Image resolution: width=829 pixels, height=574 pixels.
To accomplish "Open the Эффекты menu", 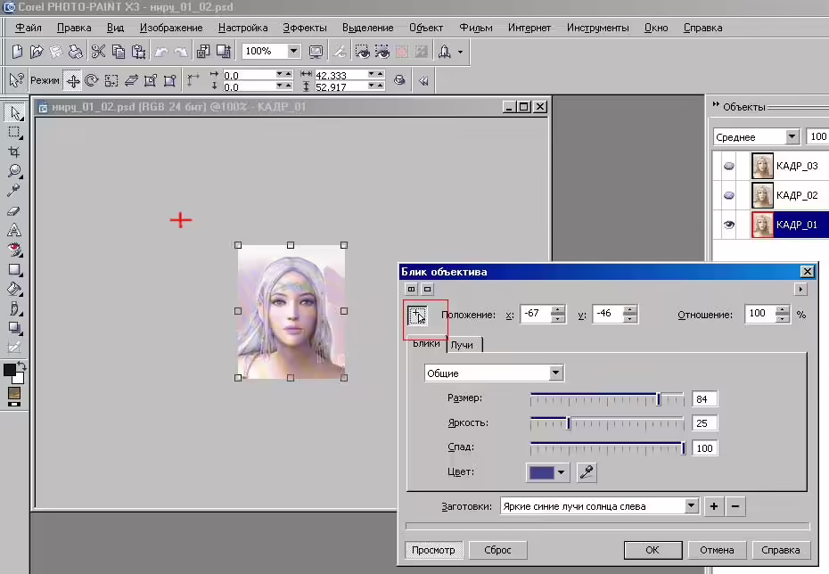I will click(305, 28).
